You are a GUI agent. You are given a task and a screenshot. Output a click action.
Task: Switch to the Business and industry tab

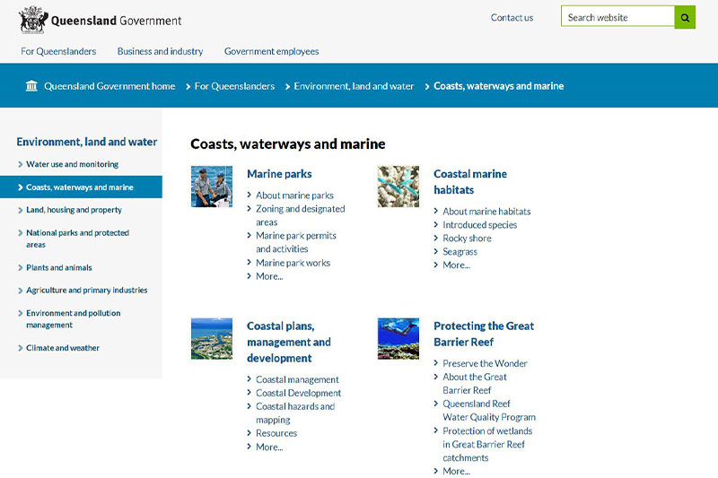160,51
